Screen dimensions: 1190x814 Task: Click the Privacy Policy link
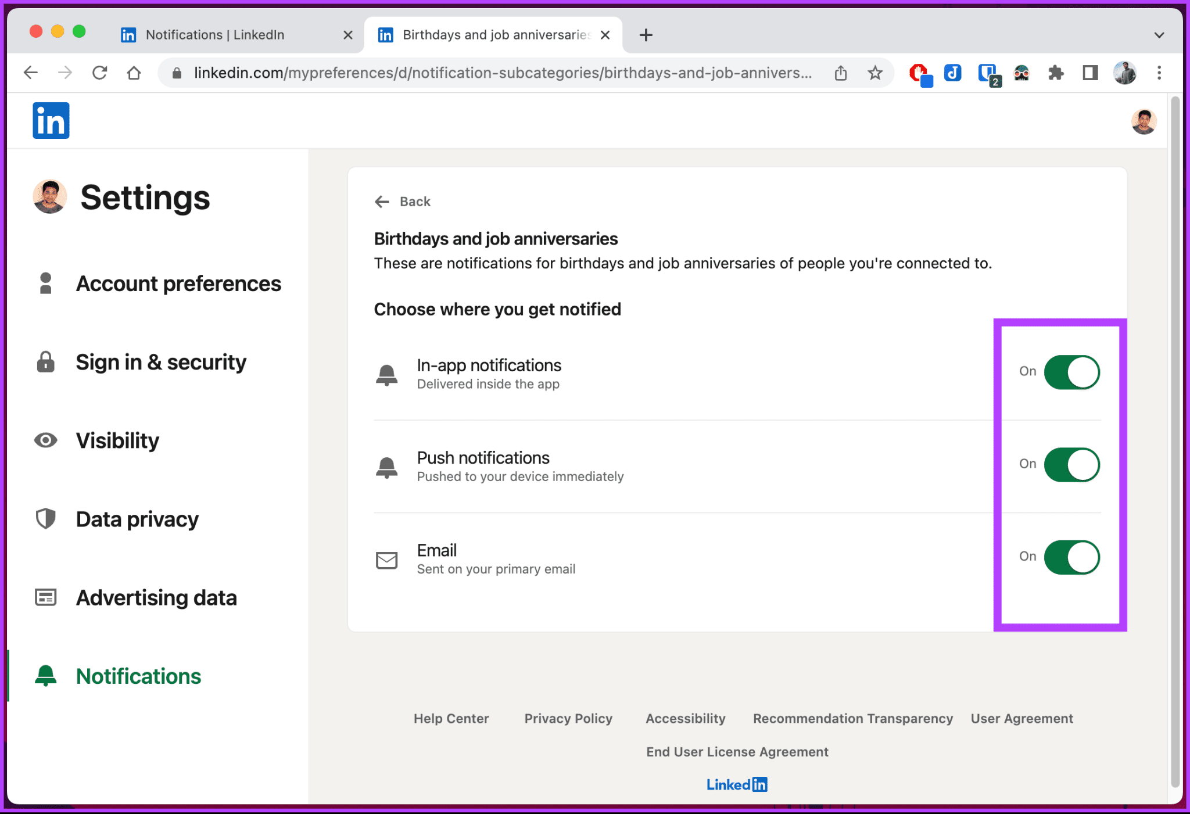click(x=568, y=717)
